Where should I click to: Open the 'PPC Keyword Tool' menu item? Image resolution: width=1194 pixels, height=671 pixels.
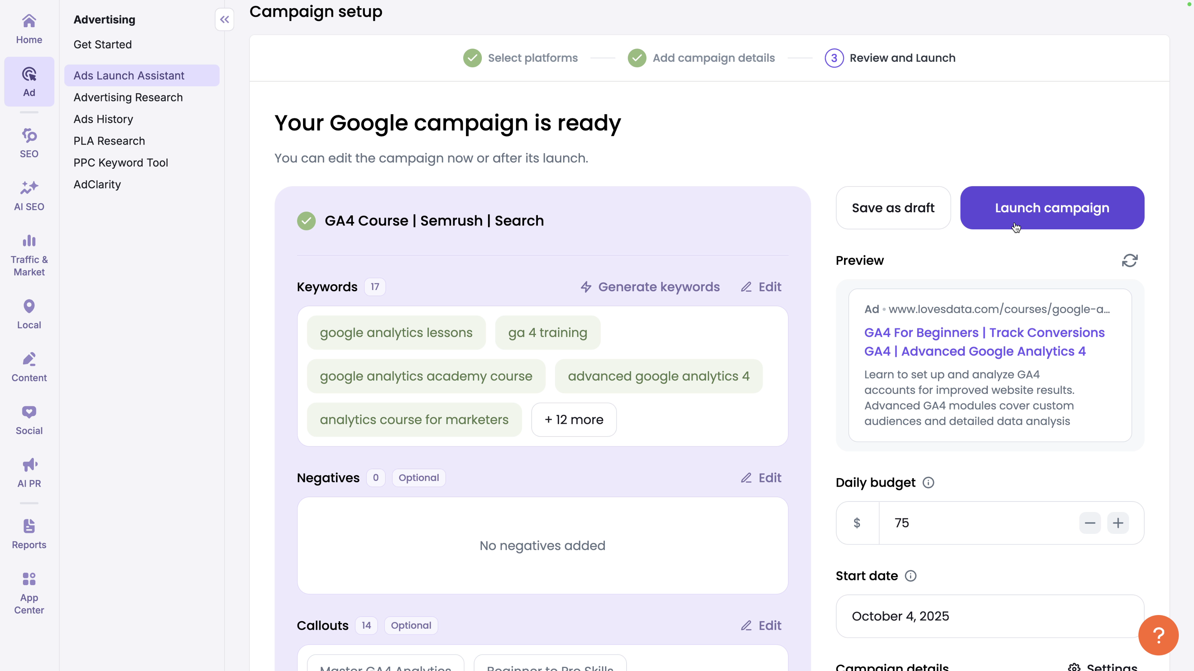pyautogui.click(x=120, y=163)
